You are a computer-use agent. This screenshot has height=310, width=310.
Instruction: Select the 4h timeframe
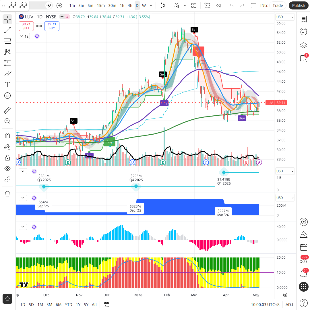[130, 5]
